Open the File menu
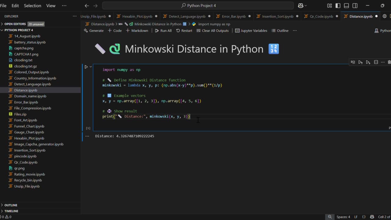 [x=3, y=5]
